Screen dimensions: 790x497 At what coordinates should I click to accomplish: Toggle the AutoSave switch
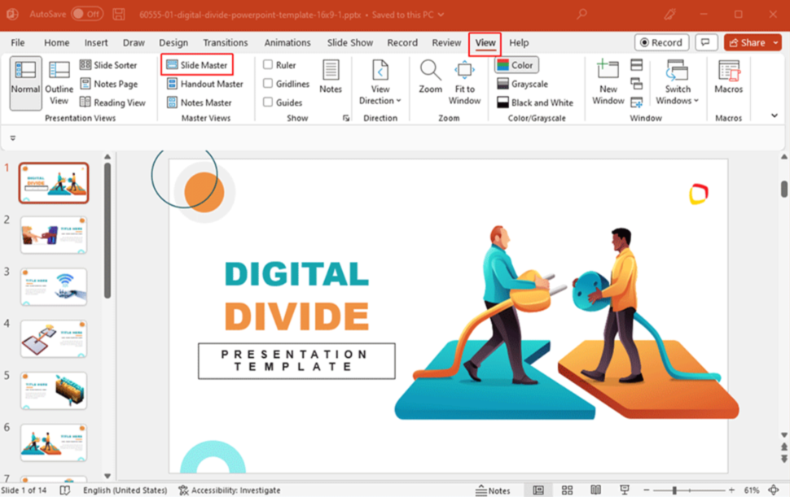click(x=87, y=14)
